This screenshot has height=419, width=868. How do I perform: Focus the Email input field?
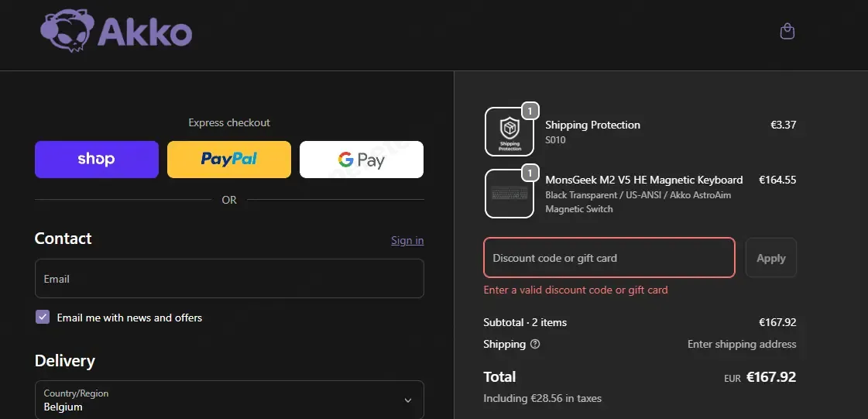pos(229,278)
